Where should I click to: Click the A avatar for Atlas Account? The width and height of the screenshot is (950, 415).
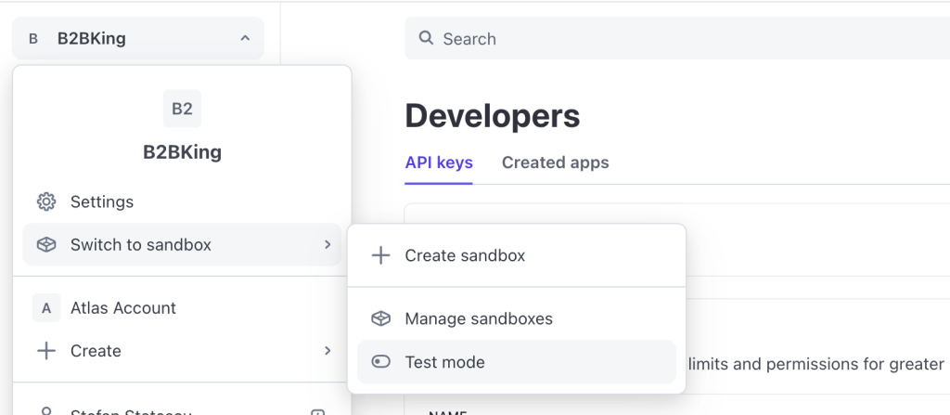point(45,308)
